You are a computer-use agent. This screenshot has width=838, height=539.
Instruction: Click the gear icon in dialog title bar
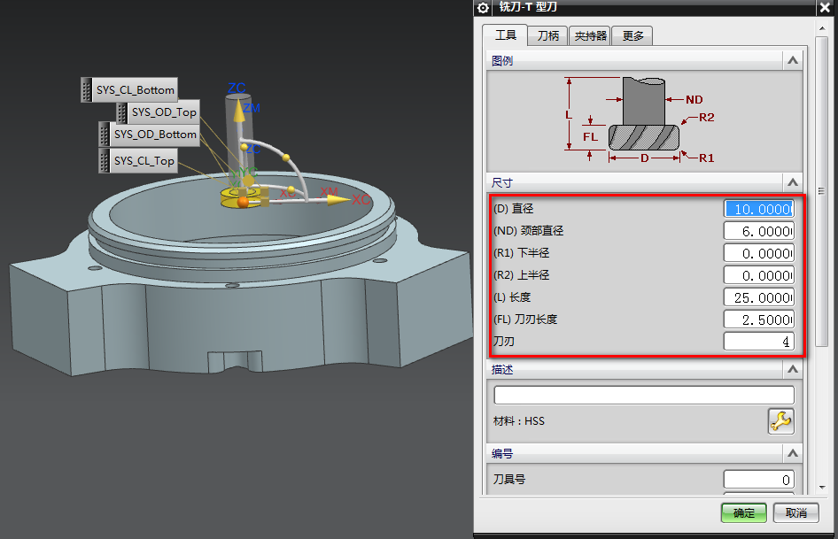click(484, 8)
